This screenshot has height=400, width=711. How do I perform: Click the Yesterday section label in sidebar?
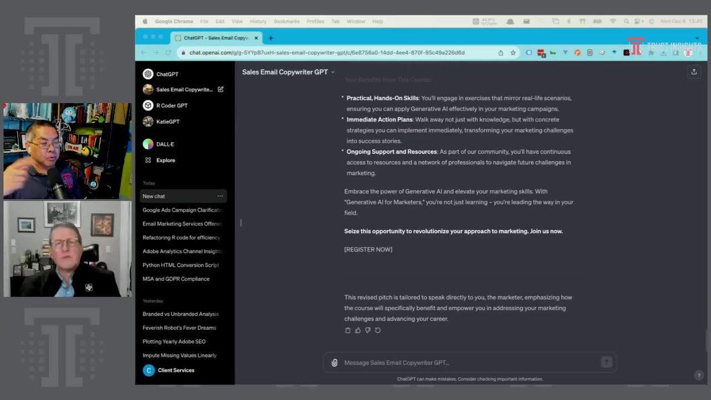click(153, 301)
